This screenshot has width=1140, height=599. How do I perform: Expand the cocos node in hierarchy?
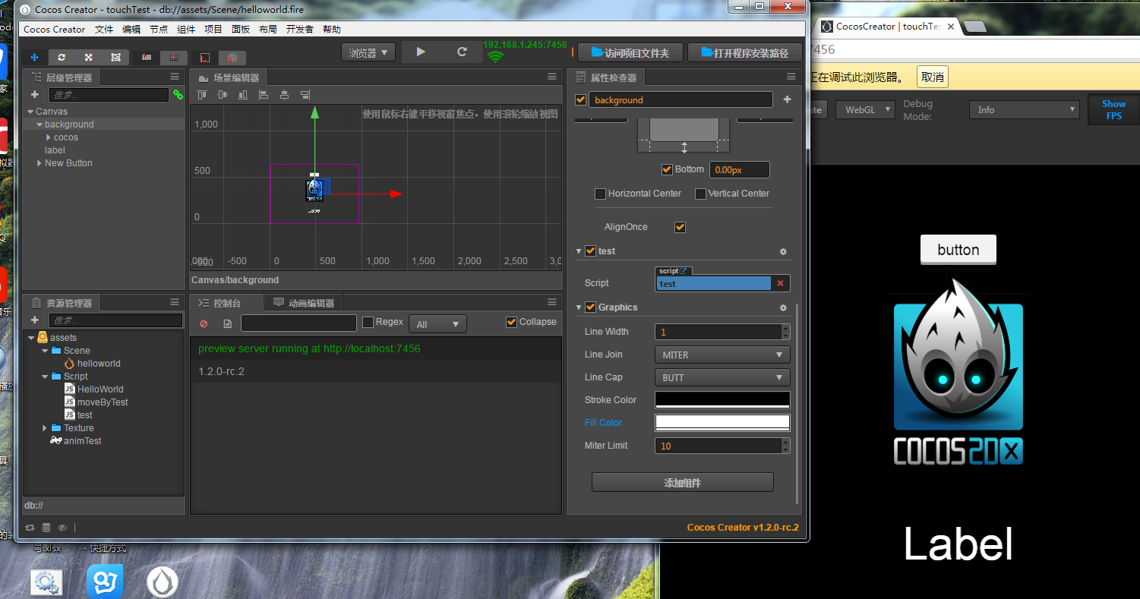pos(49,137)
